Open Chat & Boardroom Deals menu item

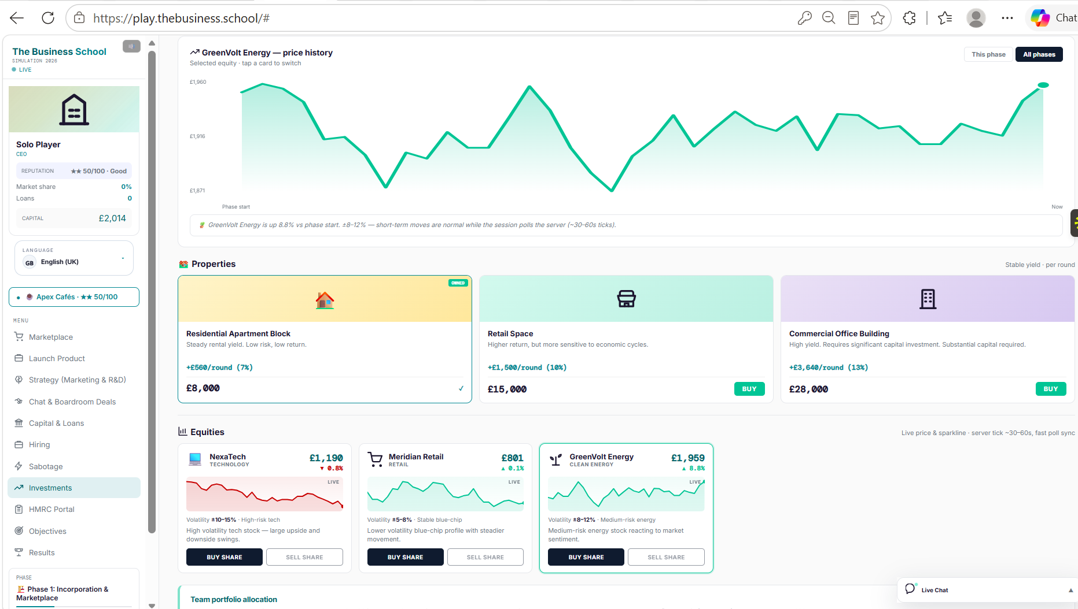[74, 402]
